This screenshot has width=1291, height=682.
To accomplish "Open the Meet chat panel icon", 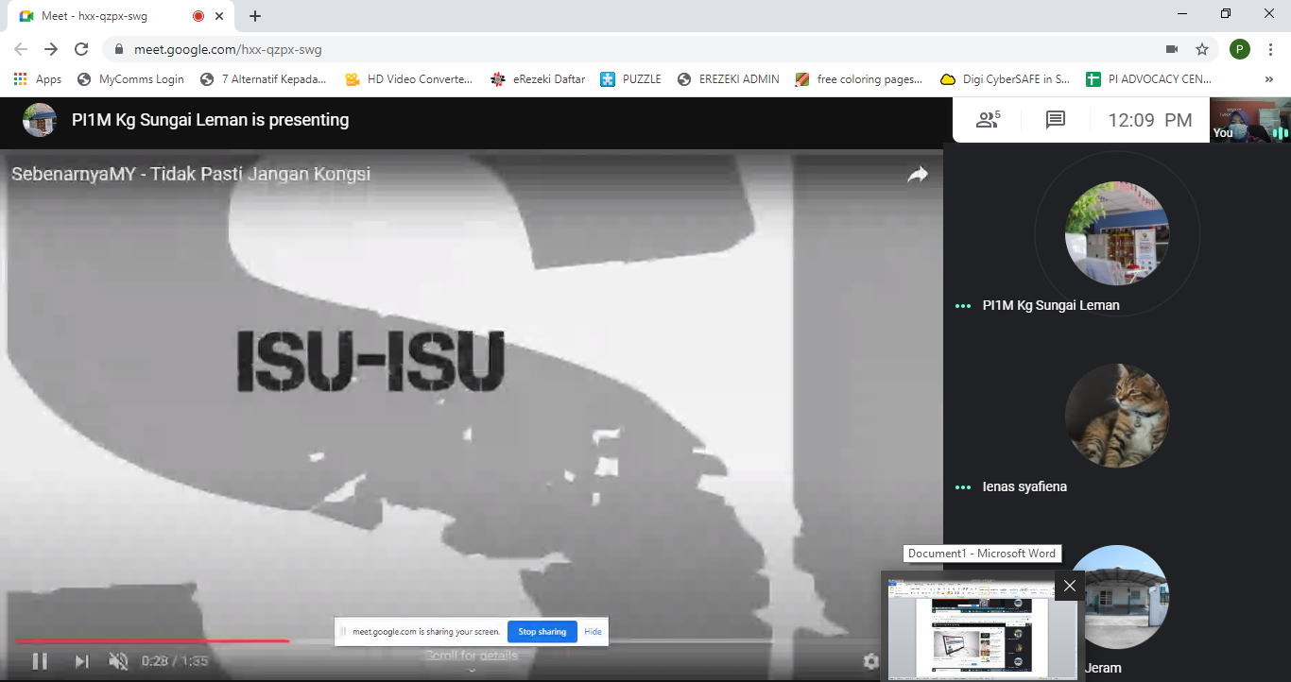I will point(1056,120).
